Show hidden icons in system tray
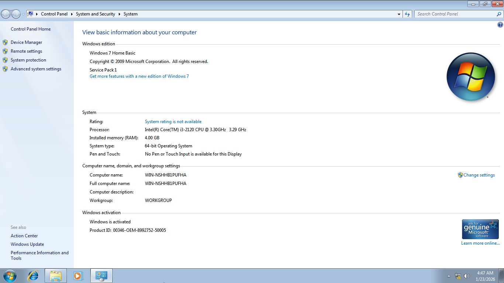 tap(449, 276)
